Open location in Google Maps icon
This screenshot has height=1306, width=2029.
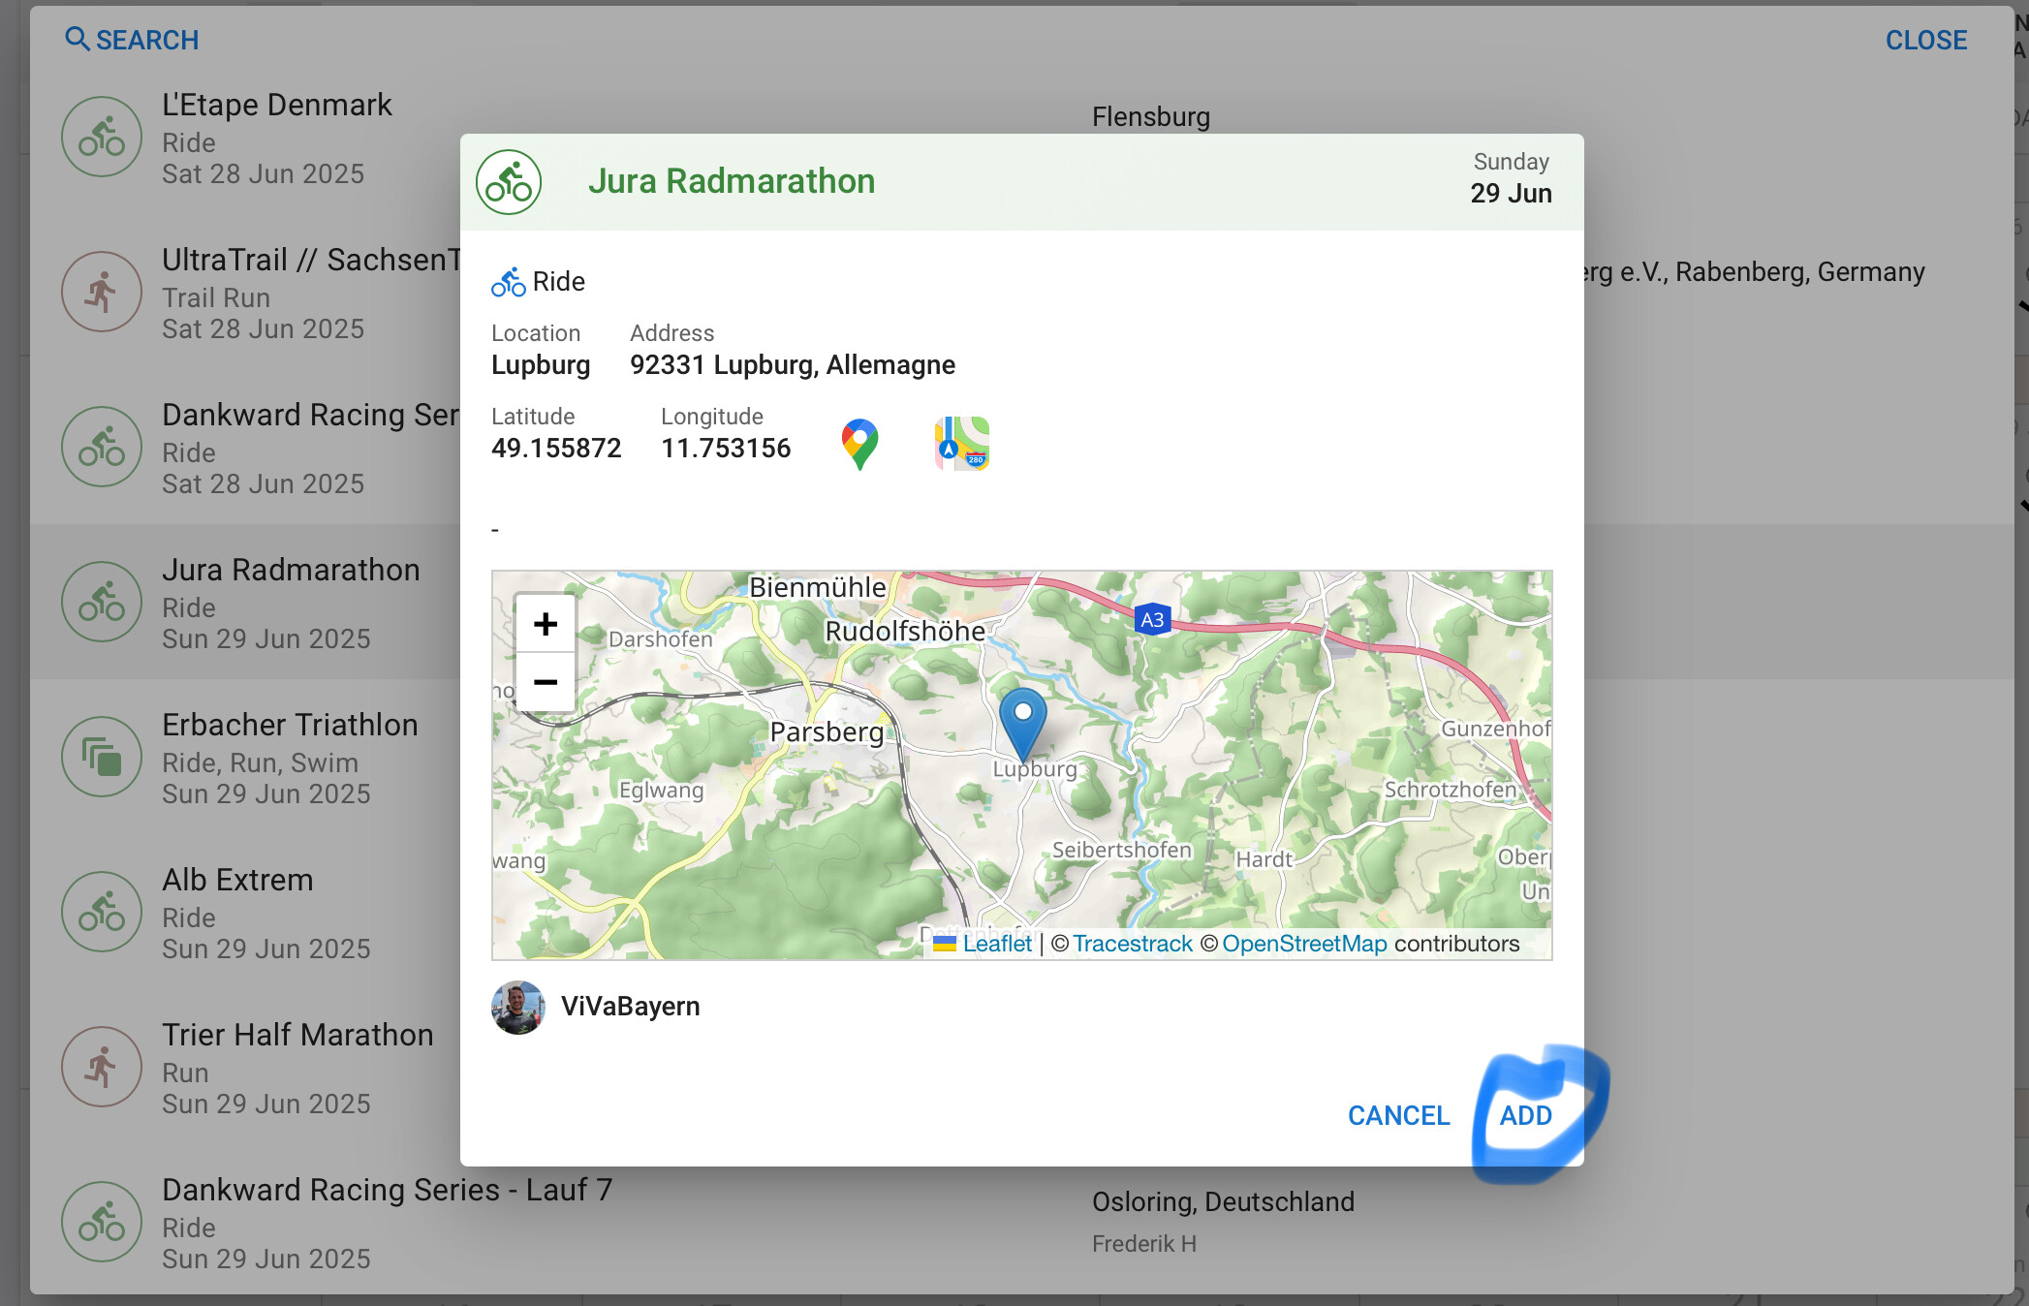point(859,445)
